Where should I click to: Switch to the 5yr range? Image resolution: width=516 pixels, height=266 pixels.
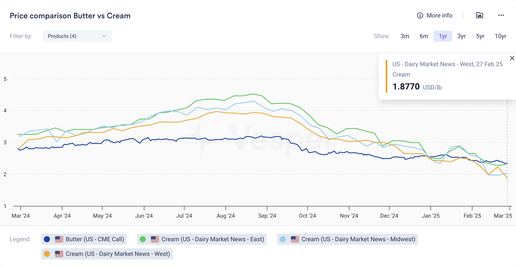pos(480,36)
